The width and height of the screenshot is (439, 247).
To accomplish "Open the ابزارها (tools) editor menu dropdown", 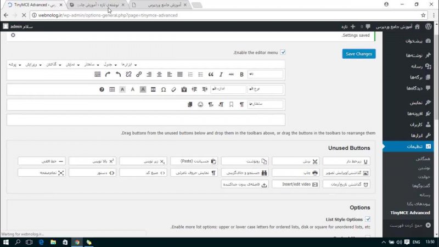I will coord(129,64).
